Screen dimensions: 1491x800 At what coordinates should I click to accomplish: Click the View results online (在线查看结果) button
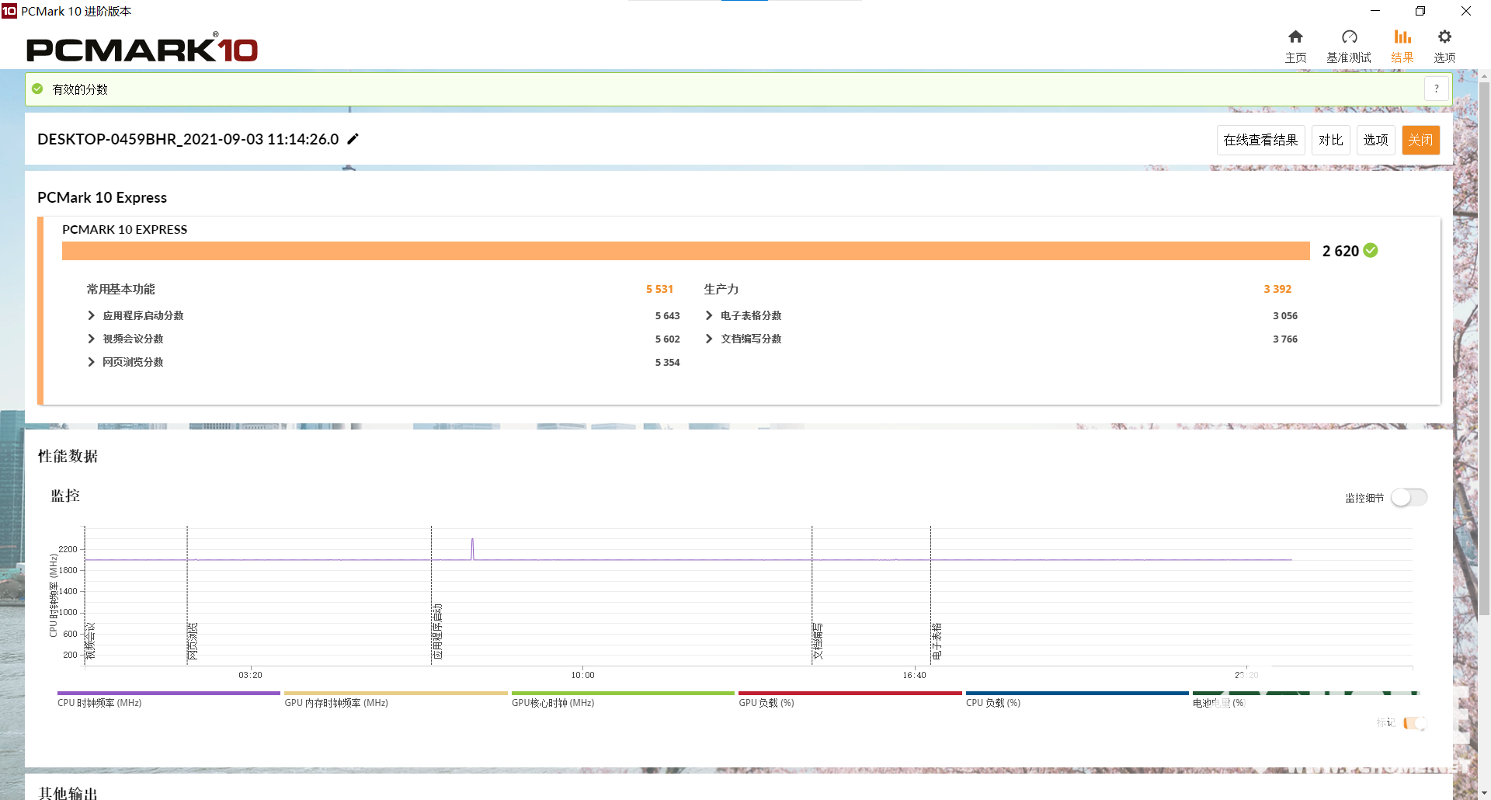1260,140
